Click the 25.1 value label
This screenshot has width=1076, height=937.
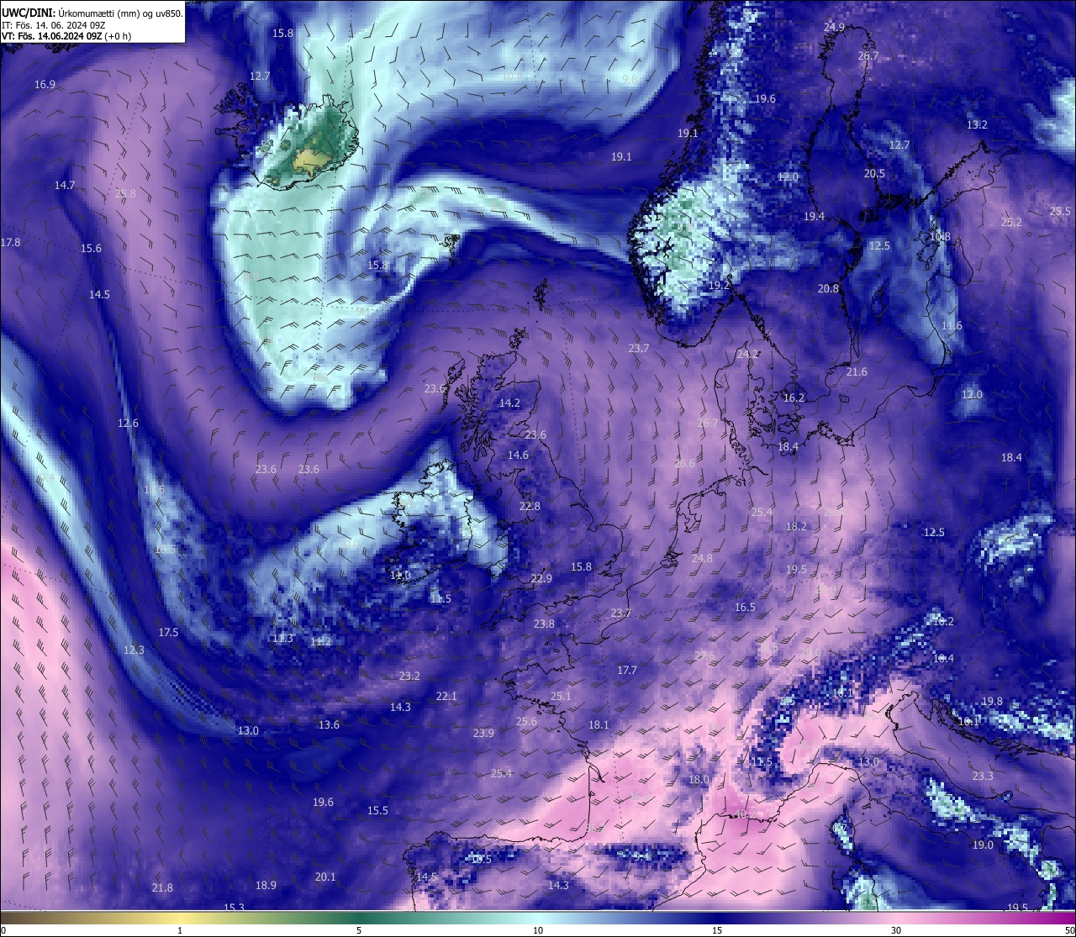tap(561, 696)
